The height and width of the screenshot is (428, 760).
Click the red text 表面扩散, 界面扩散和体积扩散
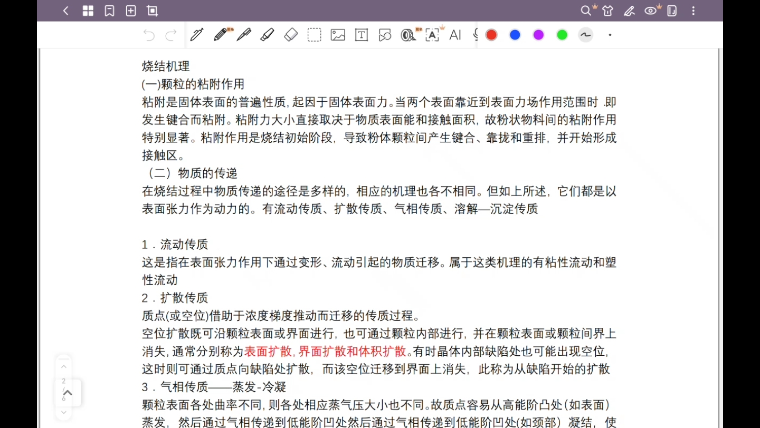(325, 352)
